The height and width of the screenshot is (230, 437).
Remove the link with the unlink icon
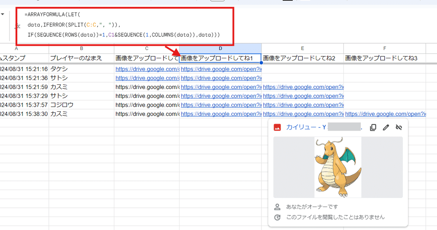coord(398,128)
